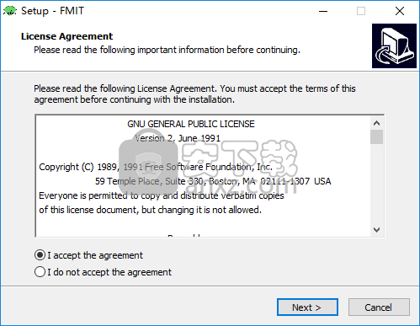Click the "License Agreement" bold heading
This screenshot has width=420, height=326.
click(x=66, y=36)
